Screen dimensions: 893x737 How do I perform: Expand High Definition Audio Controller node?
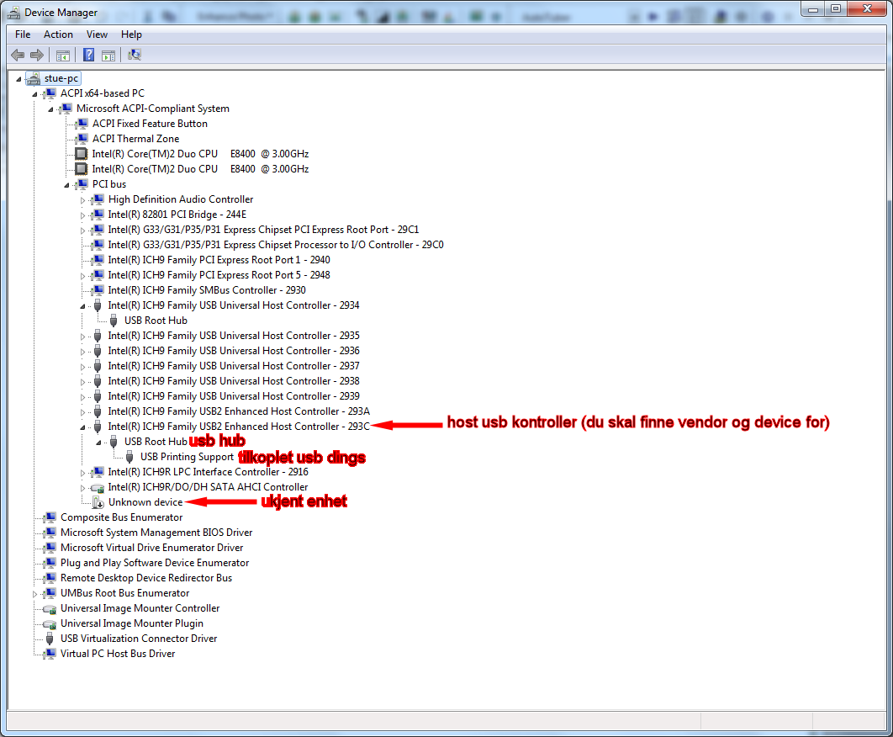tap(82, 200)
